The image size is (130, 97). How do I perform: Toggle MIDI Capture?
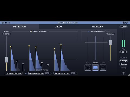(123, 64)
